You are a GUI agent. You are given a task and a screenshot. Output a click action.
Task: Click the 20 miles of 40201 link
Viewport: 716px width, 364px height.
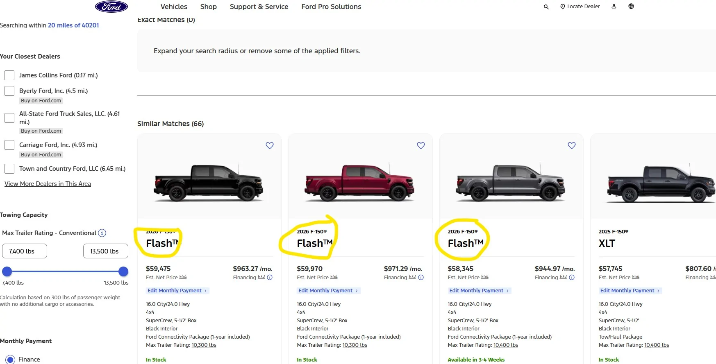[x=73, y=25]
